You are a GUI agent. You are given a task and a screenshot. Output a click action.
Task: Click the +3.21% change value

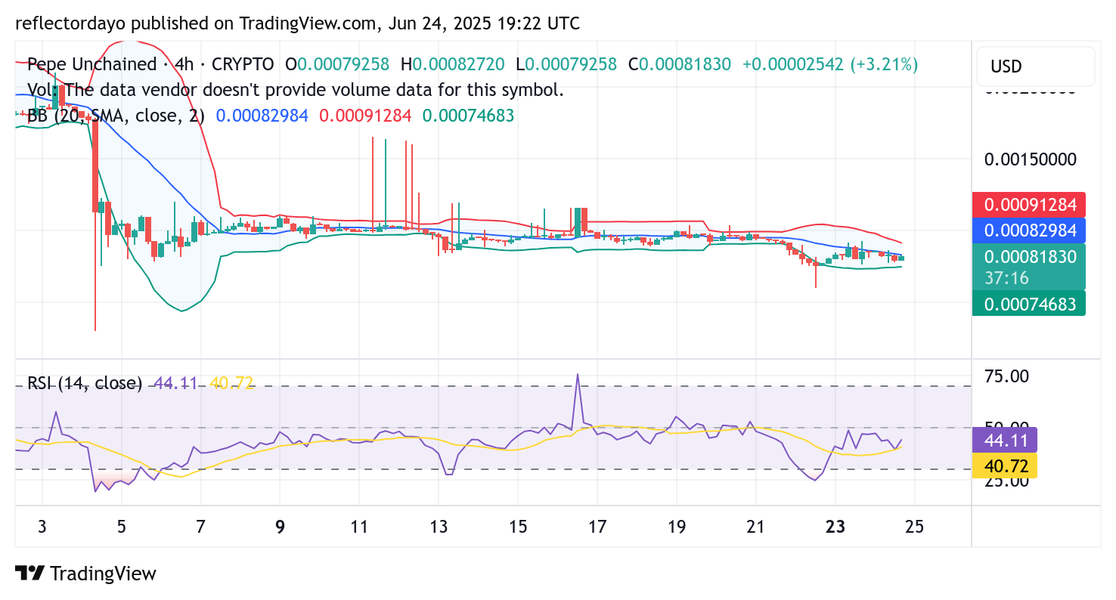(884, 64)
